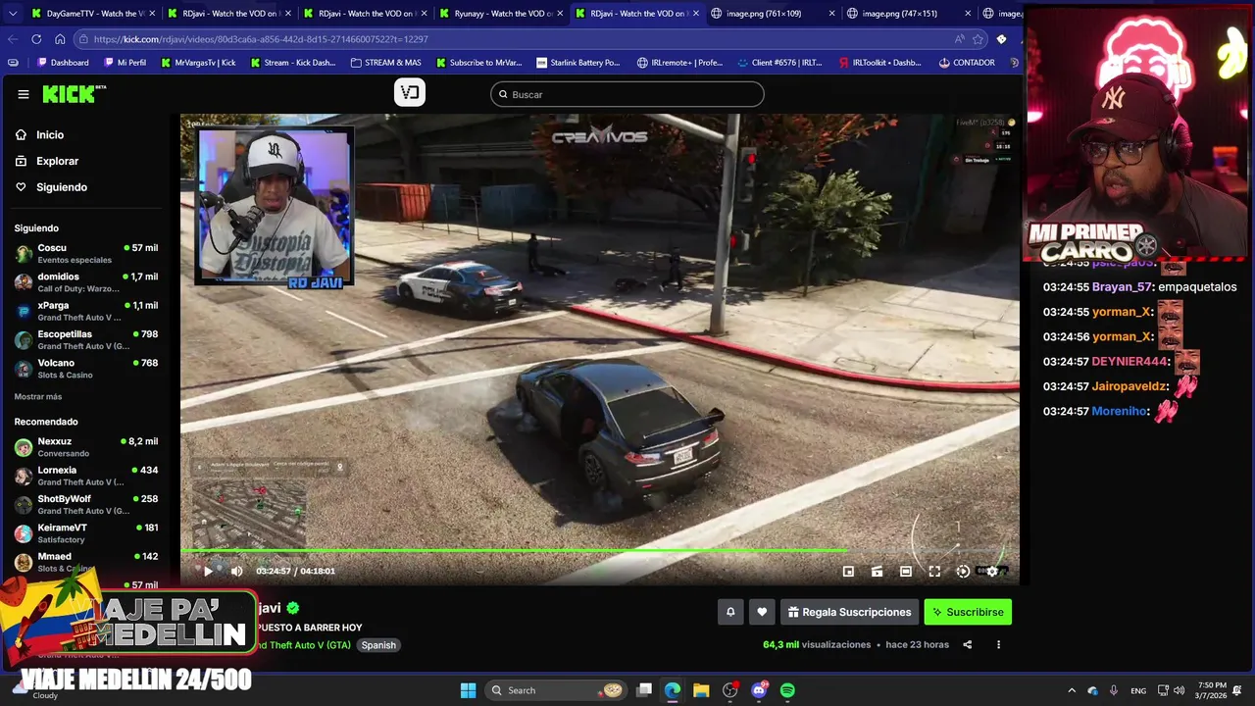Open Windows Start menu
Screen dimensions: 1255x706
[468, 690]
